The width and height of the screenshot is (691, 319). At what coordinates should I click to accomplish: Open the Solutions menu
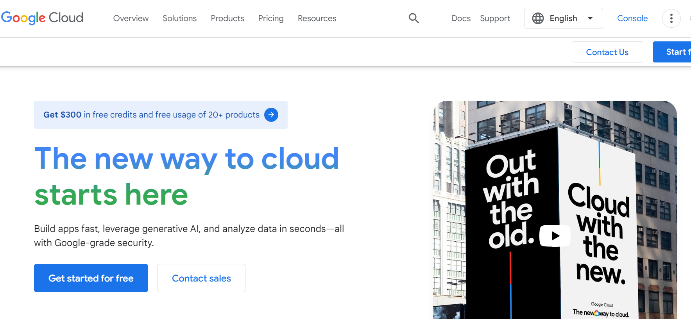(180, 18)
